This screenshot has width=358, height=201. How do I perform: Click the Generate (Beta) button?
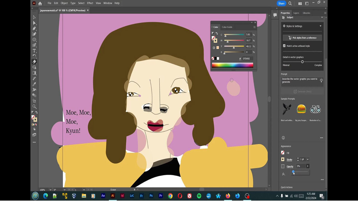coord(302,91)
